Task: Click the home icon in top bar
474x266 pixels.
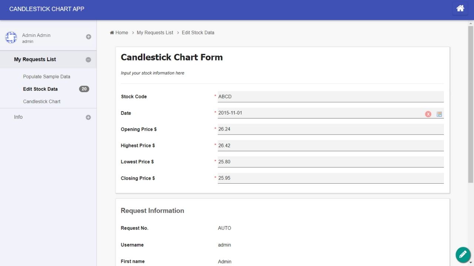Action: pos(460,8)
